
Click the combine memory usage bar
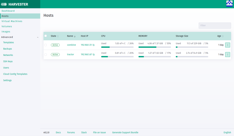point(154,47)
